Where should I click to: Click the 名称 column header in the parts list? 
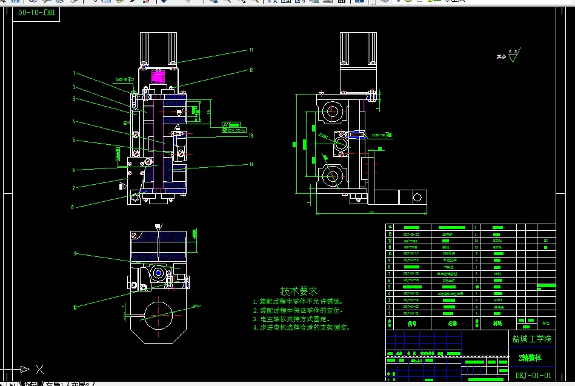[452, 323]
